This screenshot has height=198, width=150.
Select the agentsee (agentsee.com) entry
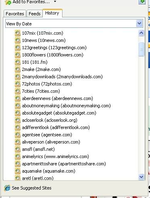(47, 135)
